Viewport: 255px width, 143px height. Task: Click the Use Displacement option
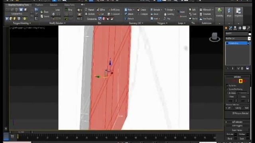206,19
